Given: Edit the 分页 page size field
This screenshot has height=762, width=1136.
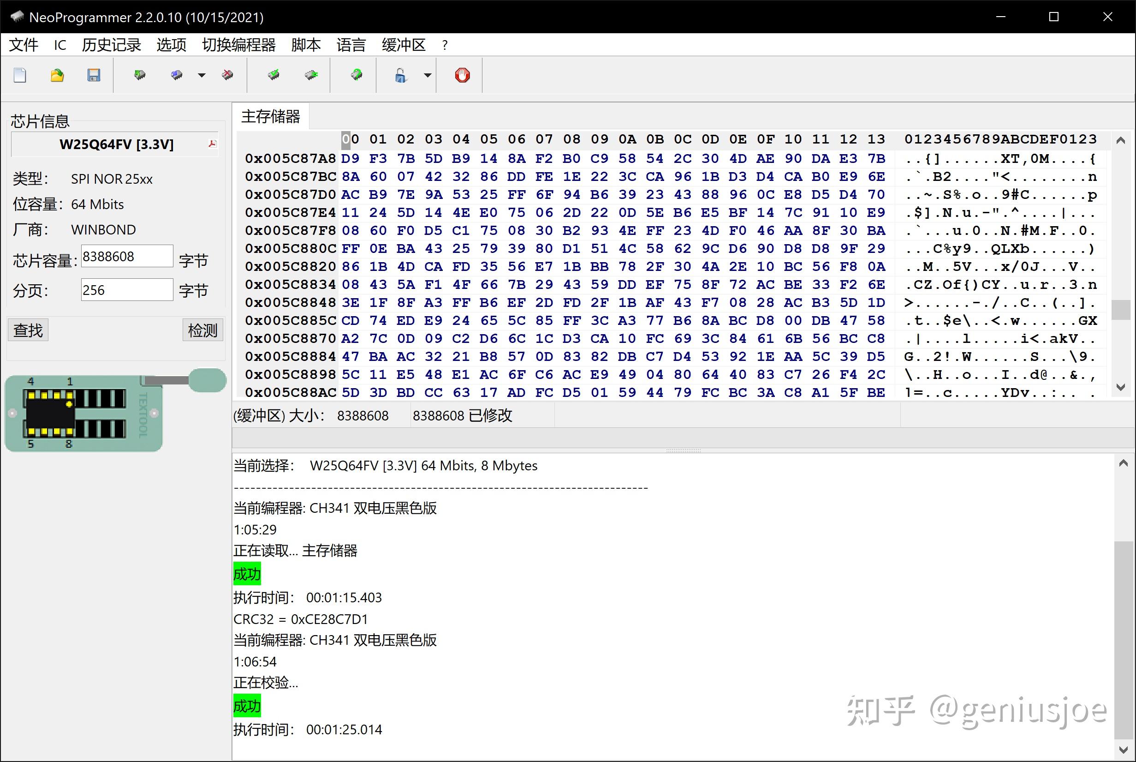Looking at the screenshot, I should tap(126, 289).
